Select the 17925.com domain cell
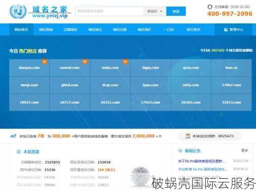Screen dimensions: 256x193 (x=151, y=103)
